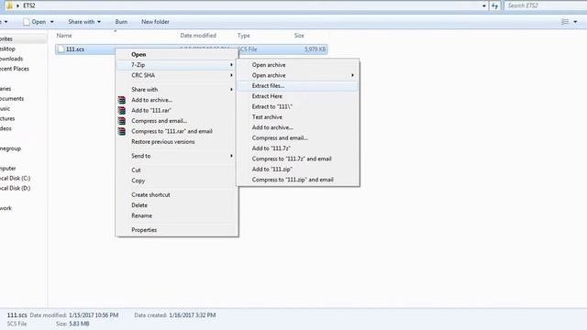Select Compress to "111.rar" and email
587x330 pixels.
(177, 132)
